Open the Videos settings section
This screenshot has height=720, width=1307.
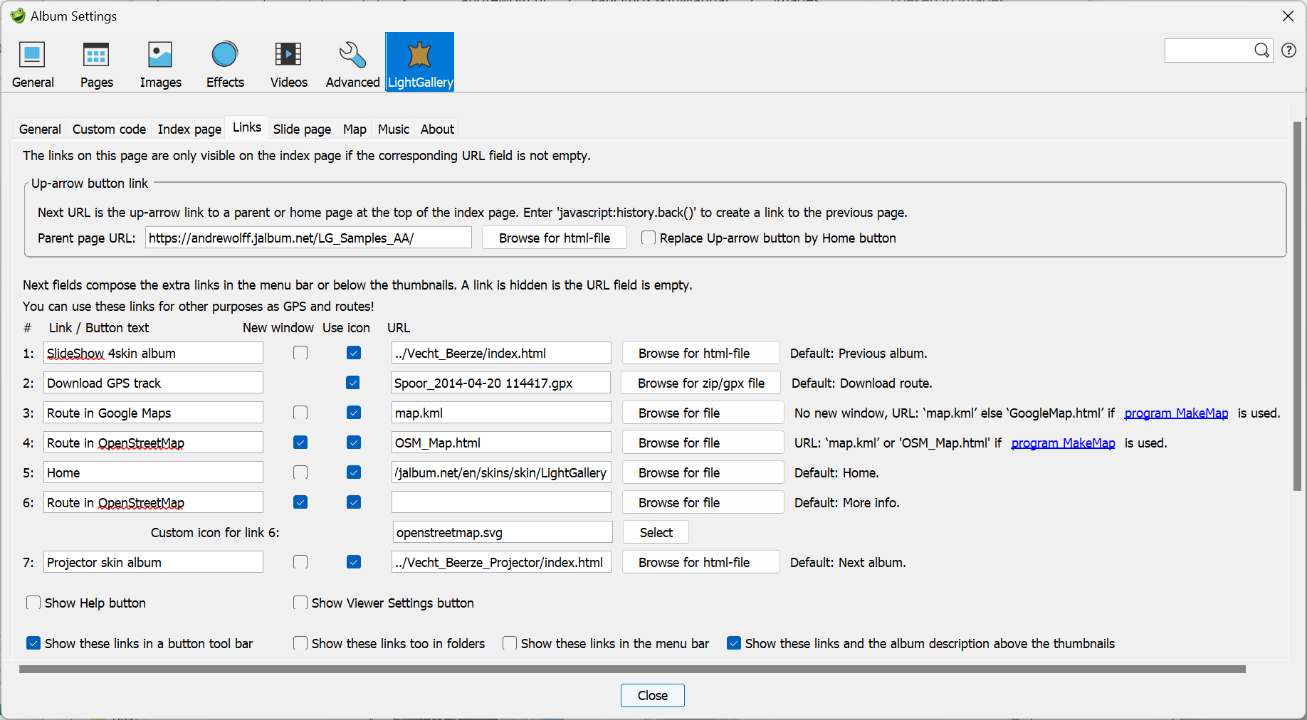click(288, 63)
